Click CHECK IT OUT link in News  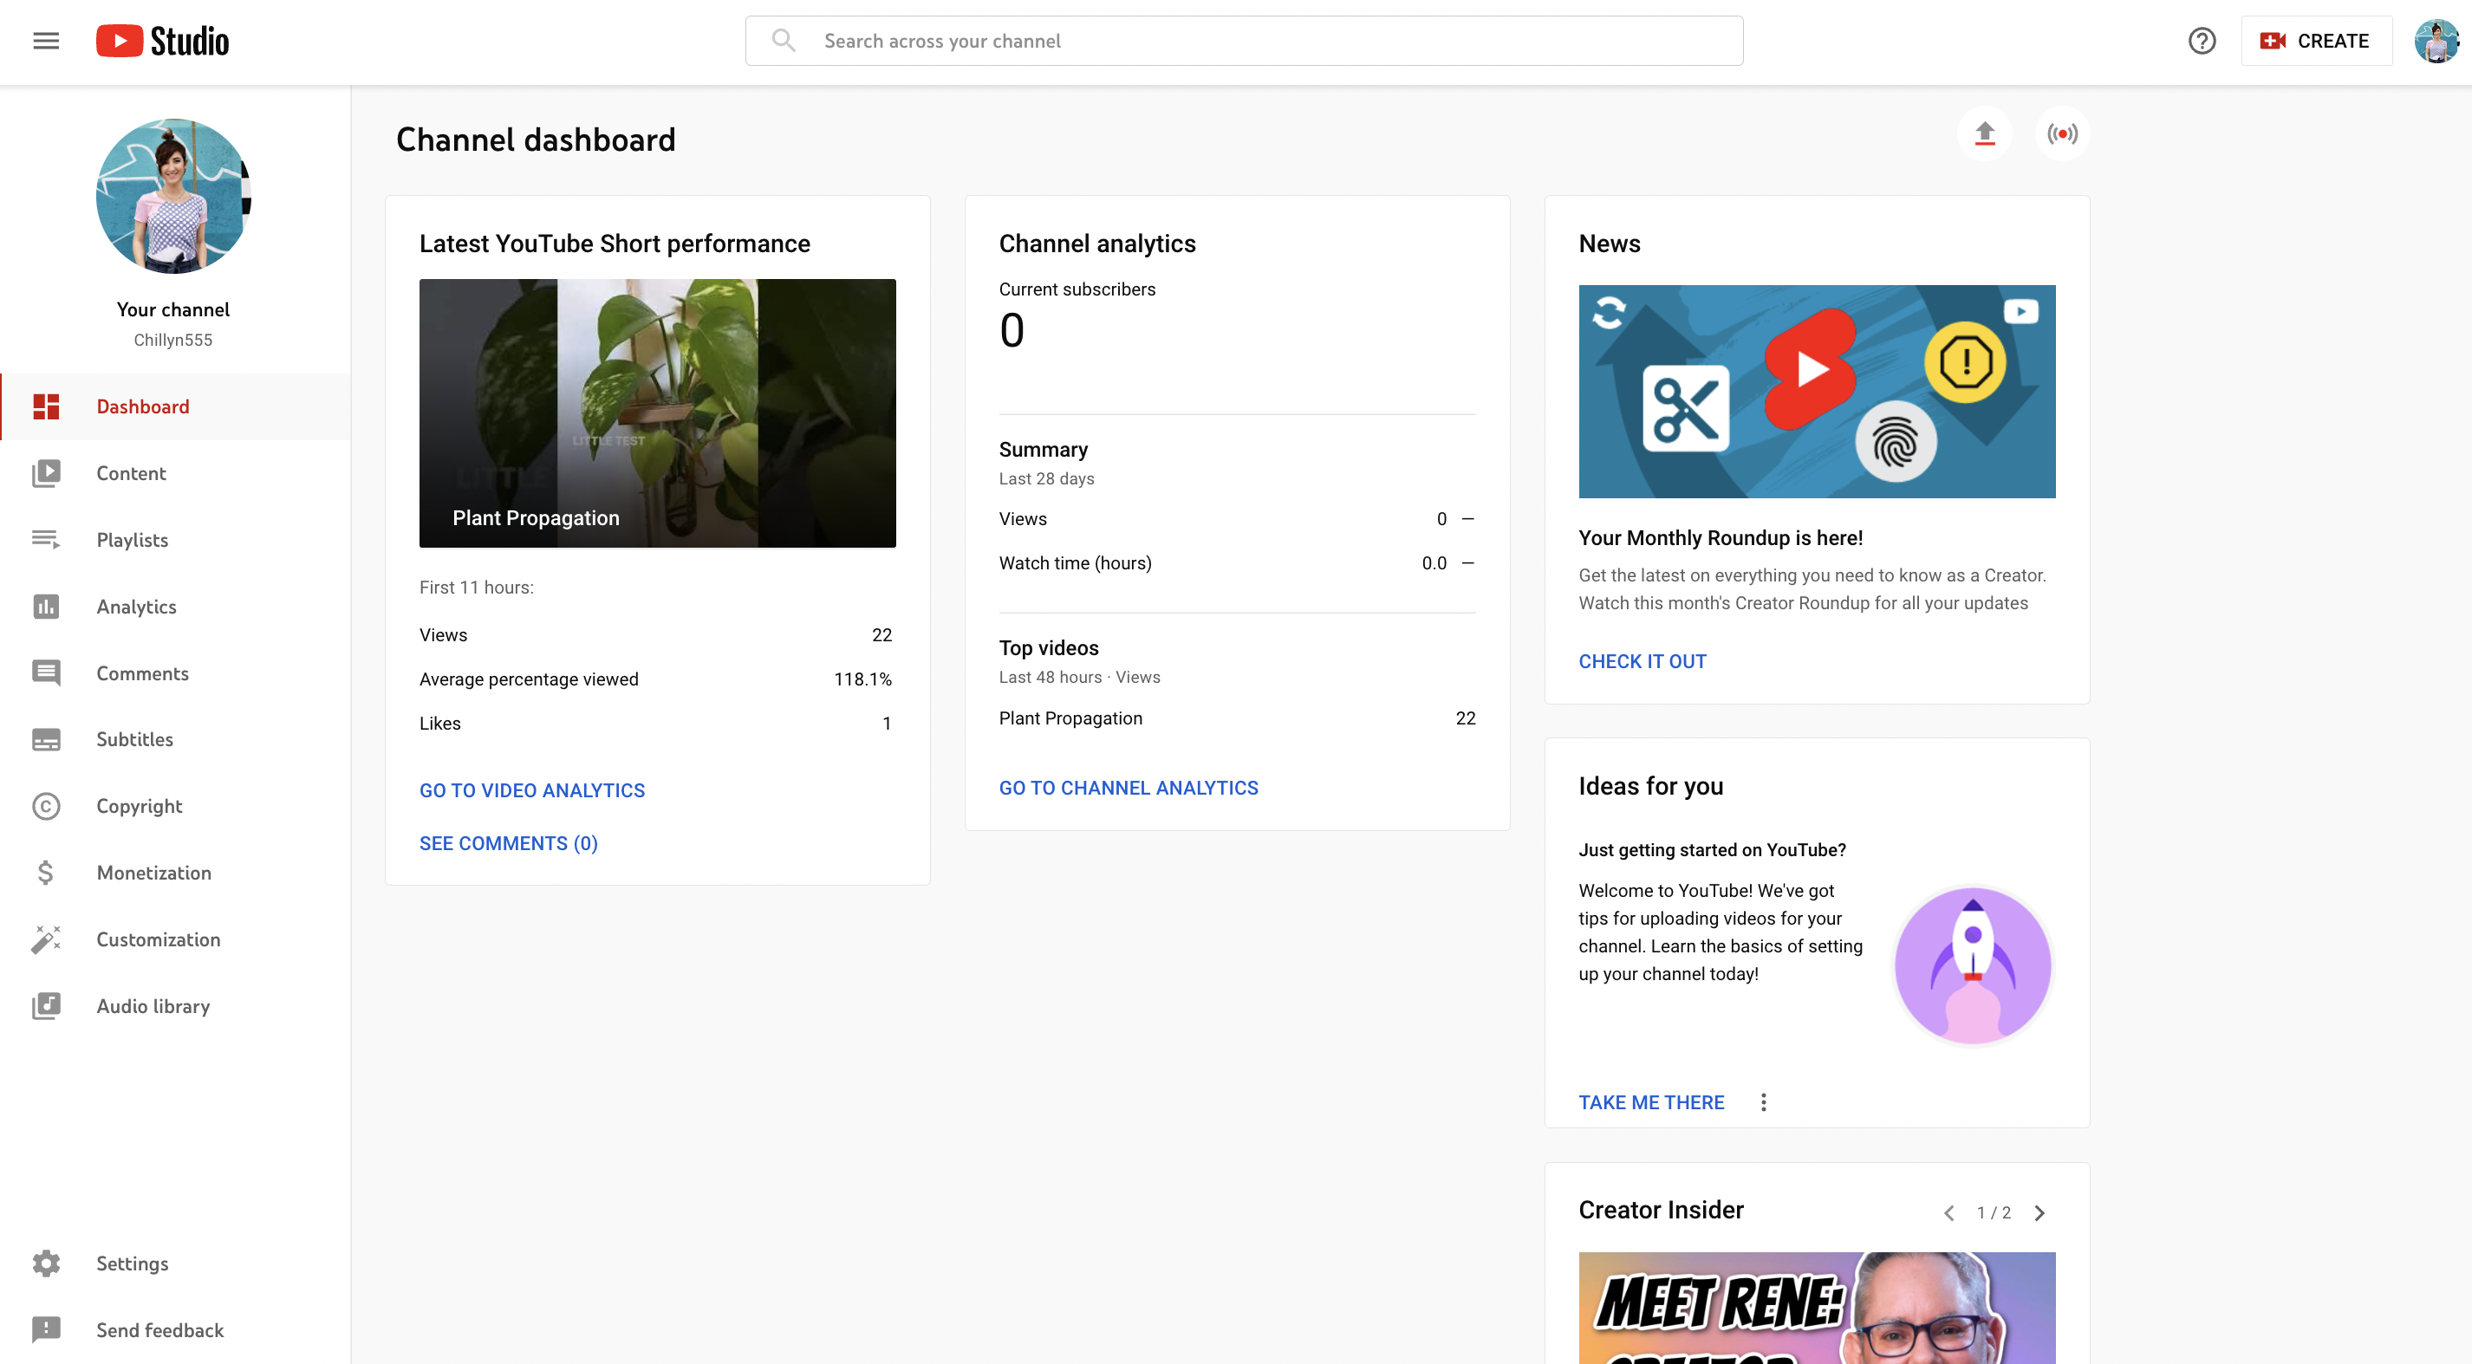pos(1643,660)
